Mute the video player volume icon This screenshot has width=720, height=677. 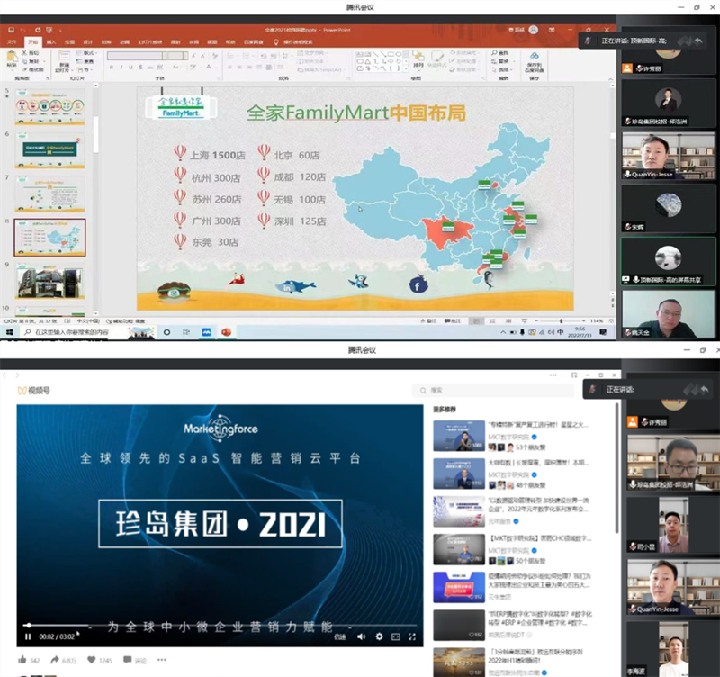pos(361,636)
